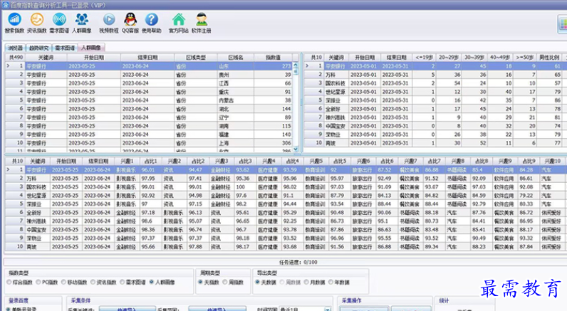
Task: Switch to the 趋势研究 tab
Action: pyautogui.click(x=39, y=48)
